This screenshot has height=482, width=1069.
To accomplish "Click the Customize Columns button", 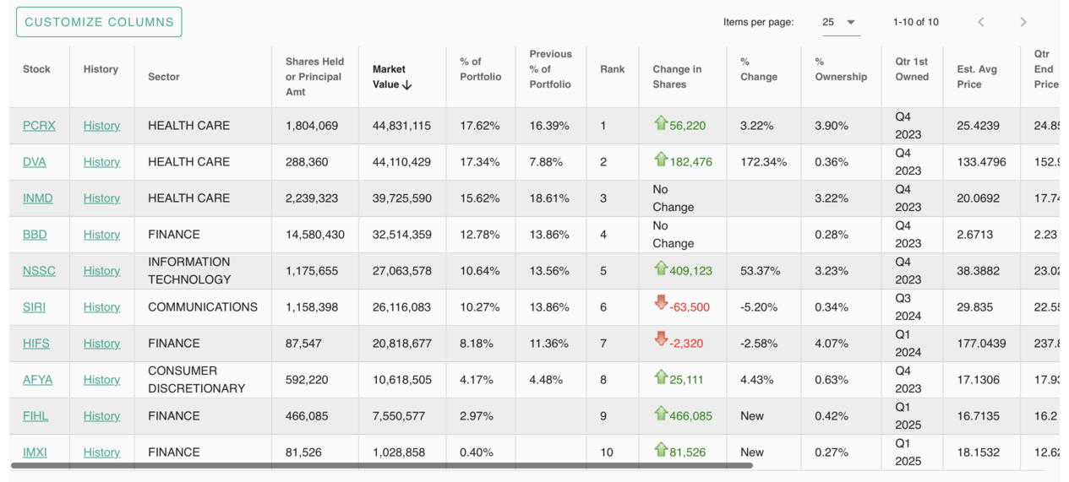I will click(99, 22).
